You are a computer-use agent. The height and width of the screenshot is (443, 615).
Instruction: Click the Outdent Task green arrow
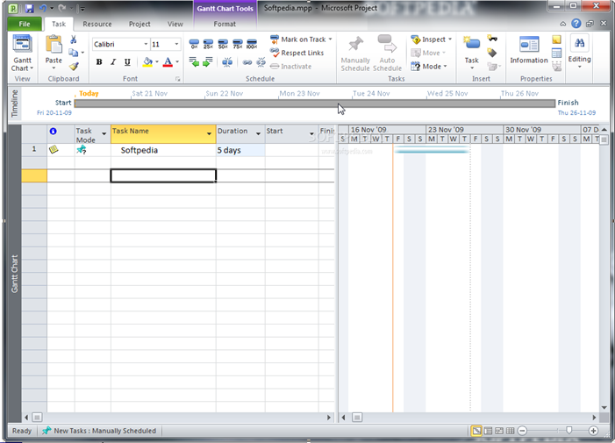point(194,62)
